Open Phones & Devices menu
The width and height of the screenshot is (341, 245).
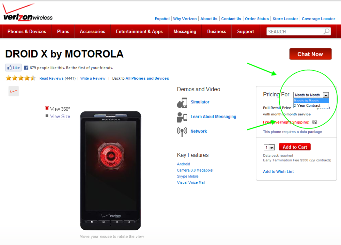pos(27,31)
